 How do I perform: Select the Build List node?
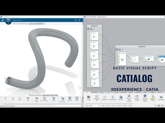[x=122, y=59]
